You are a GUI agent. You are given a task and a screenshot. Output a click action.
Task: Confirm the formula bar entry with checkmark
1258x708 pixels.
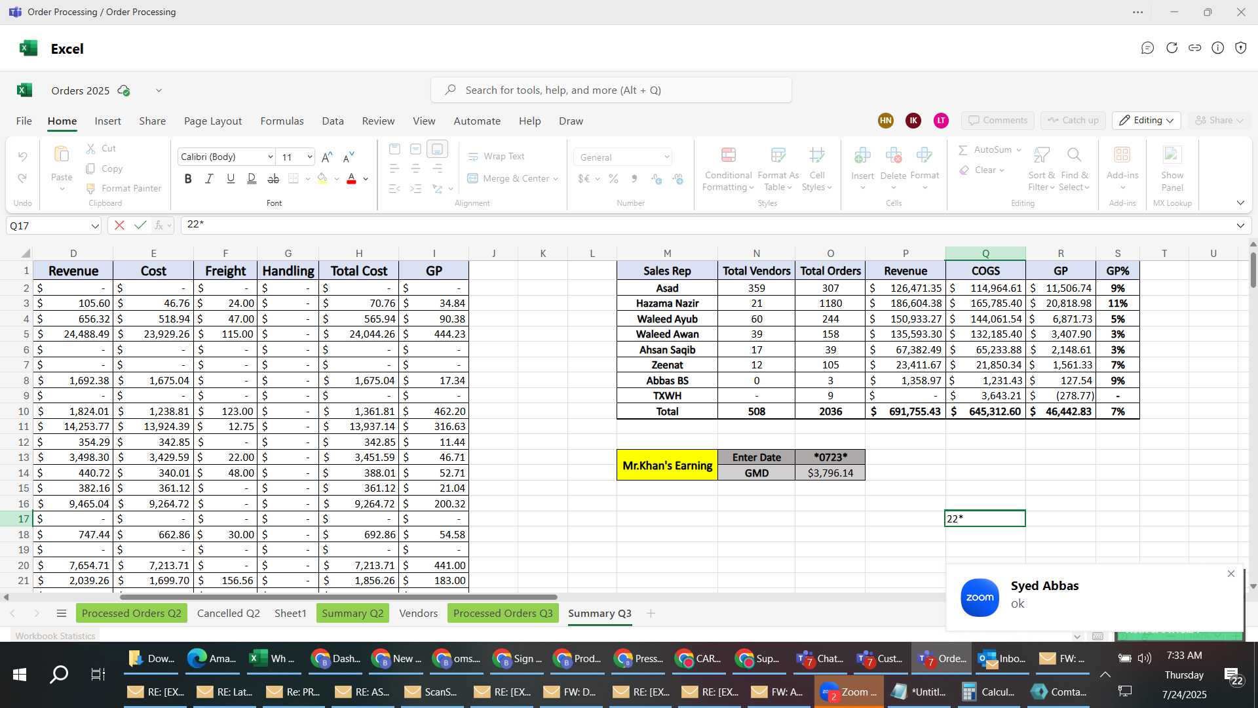click(x=140, y=226)
